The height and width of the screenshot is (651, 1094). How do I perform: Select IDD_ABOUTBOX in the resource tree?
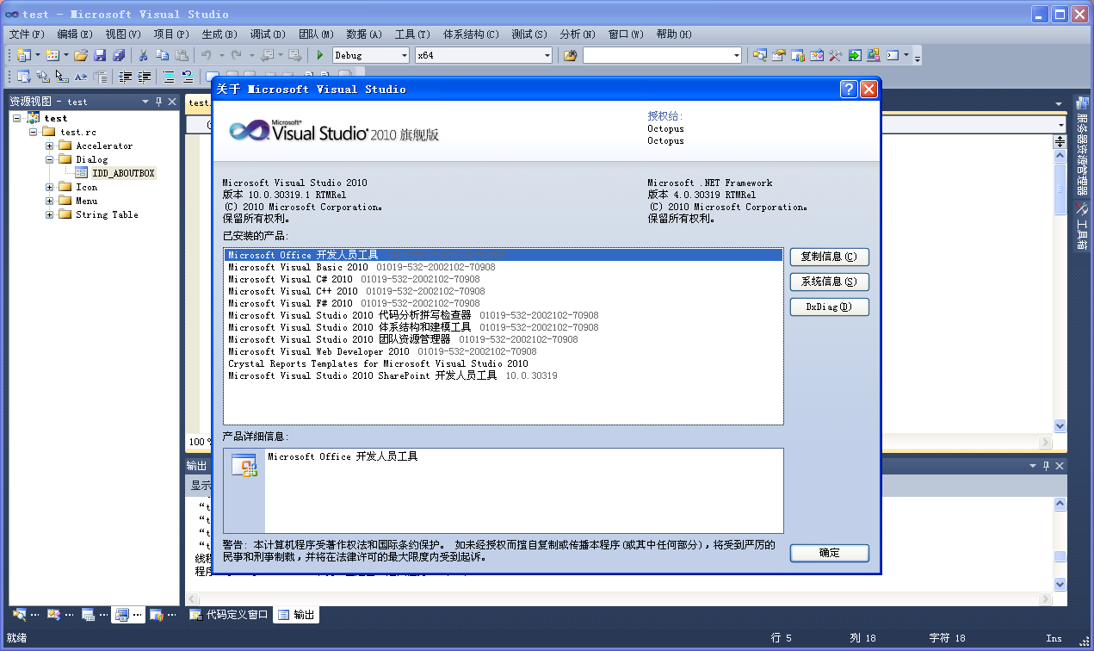pyautogui.click(x=123, y=173)
